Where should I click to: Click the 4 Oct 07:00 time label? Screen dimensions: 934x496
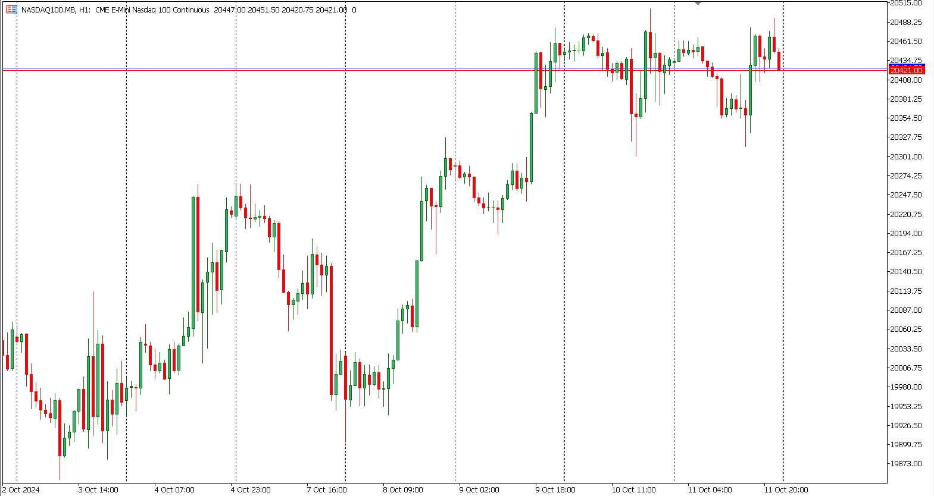[174, 490]
